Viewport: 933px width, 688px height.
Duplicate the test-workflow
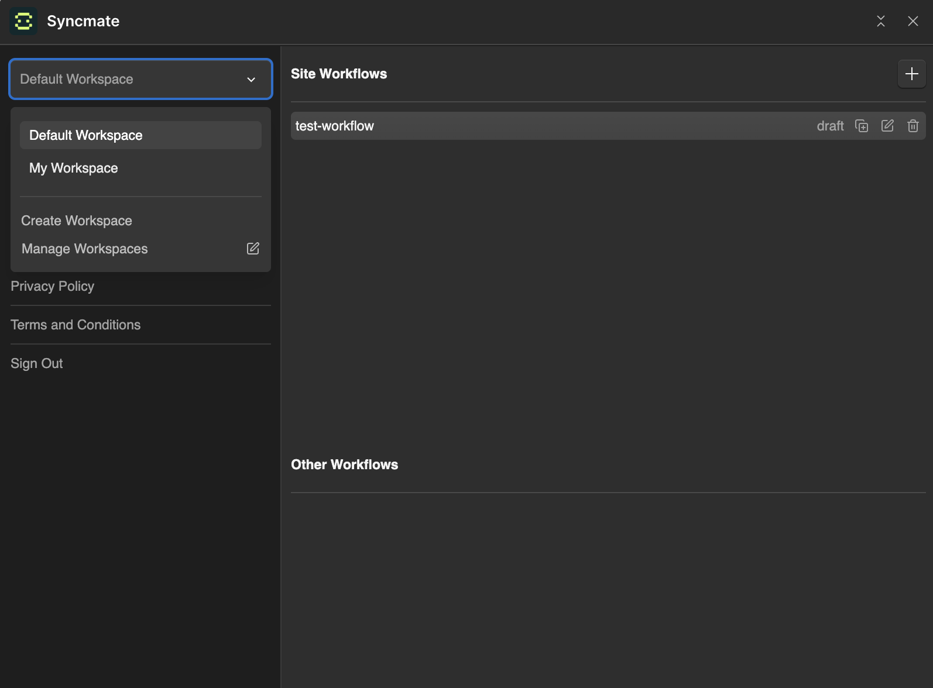pos(861,126)
